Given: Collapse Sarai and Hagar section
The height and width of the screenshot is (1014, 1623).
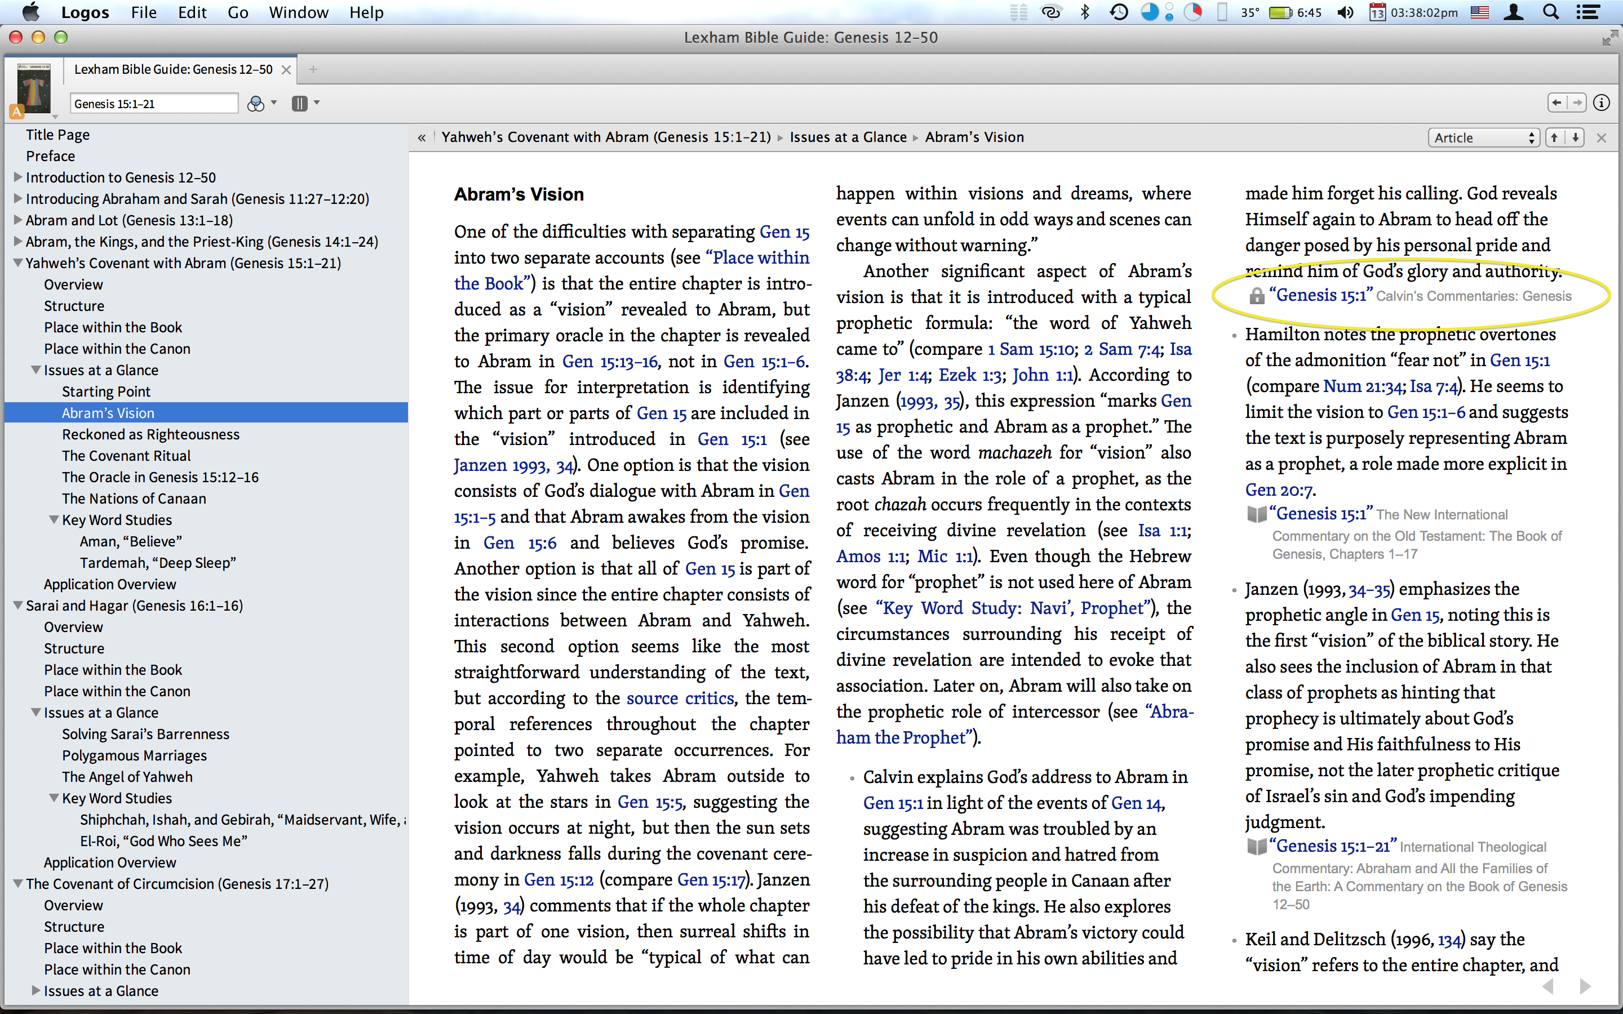Looking at the screenshot, I should [18, 606].
